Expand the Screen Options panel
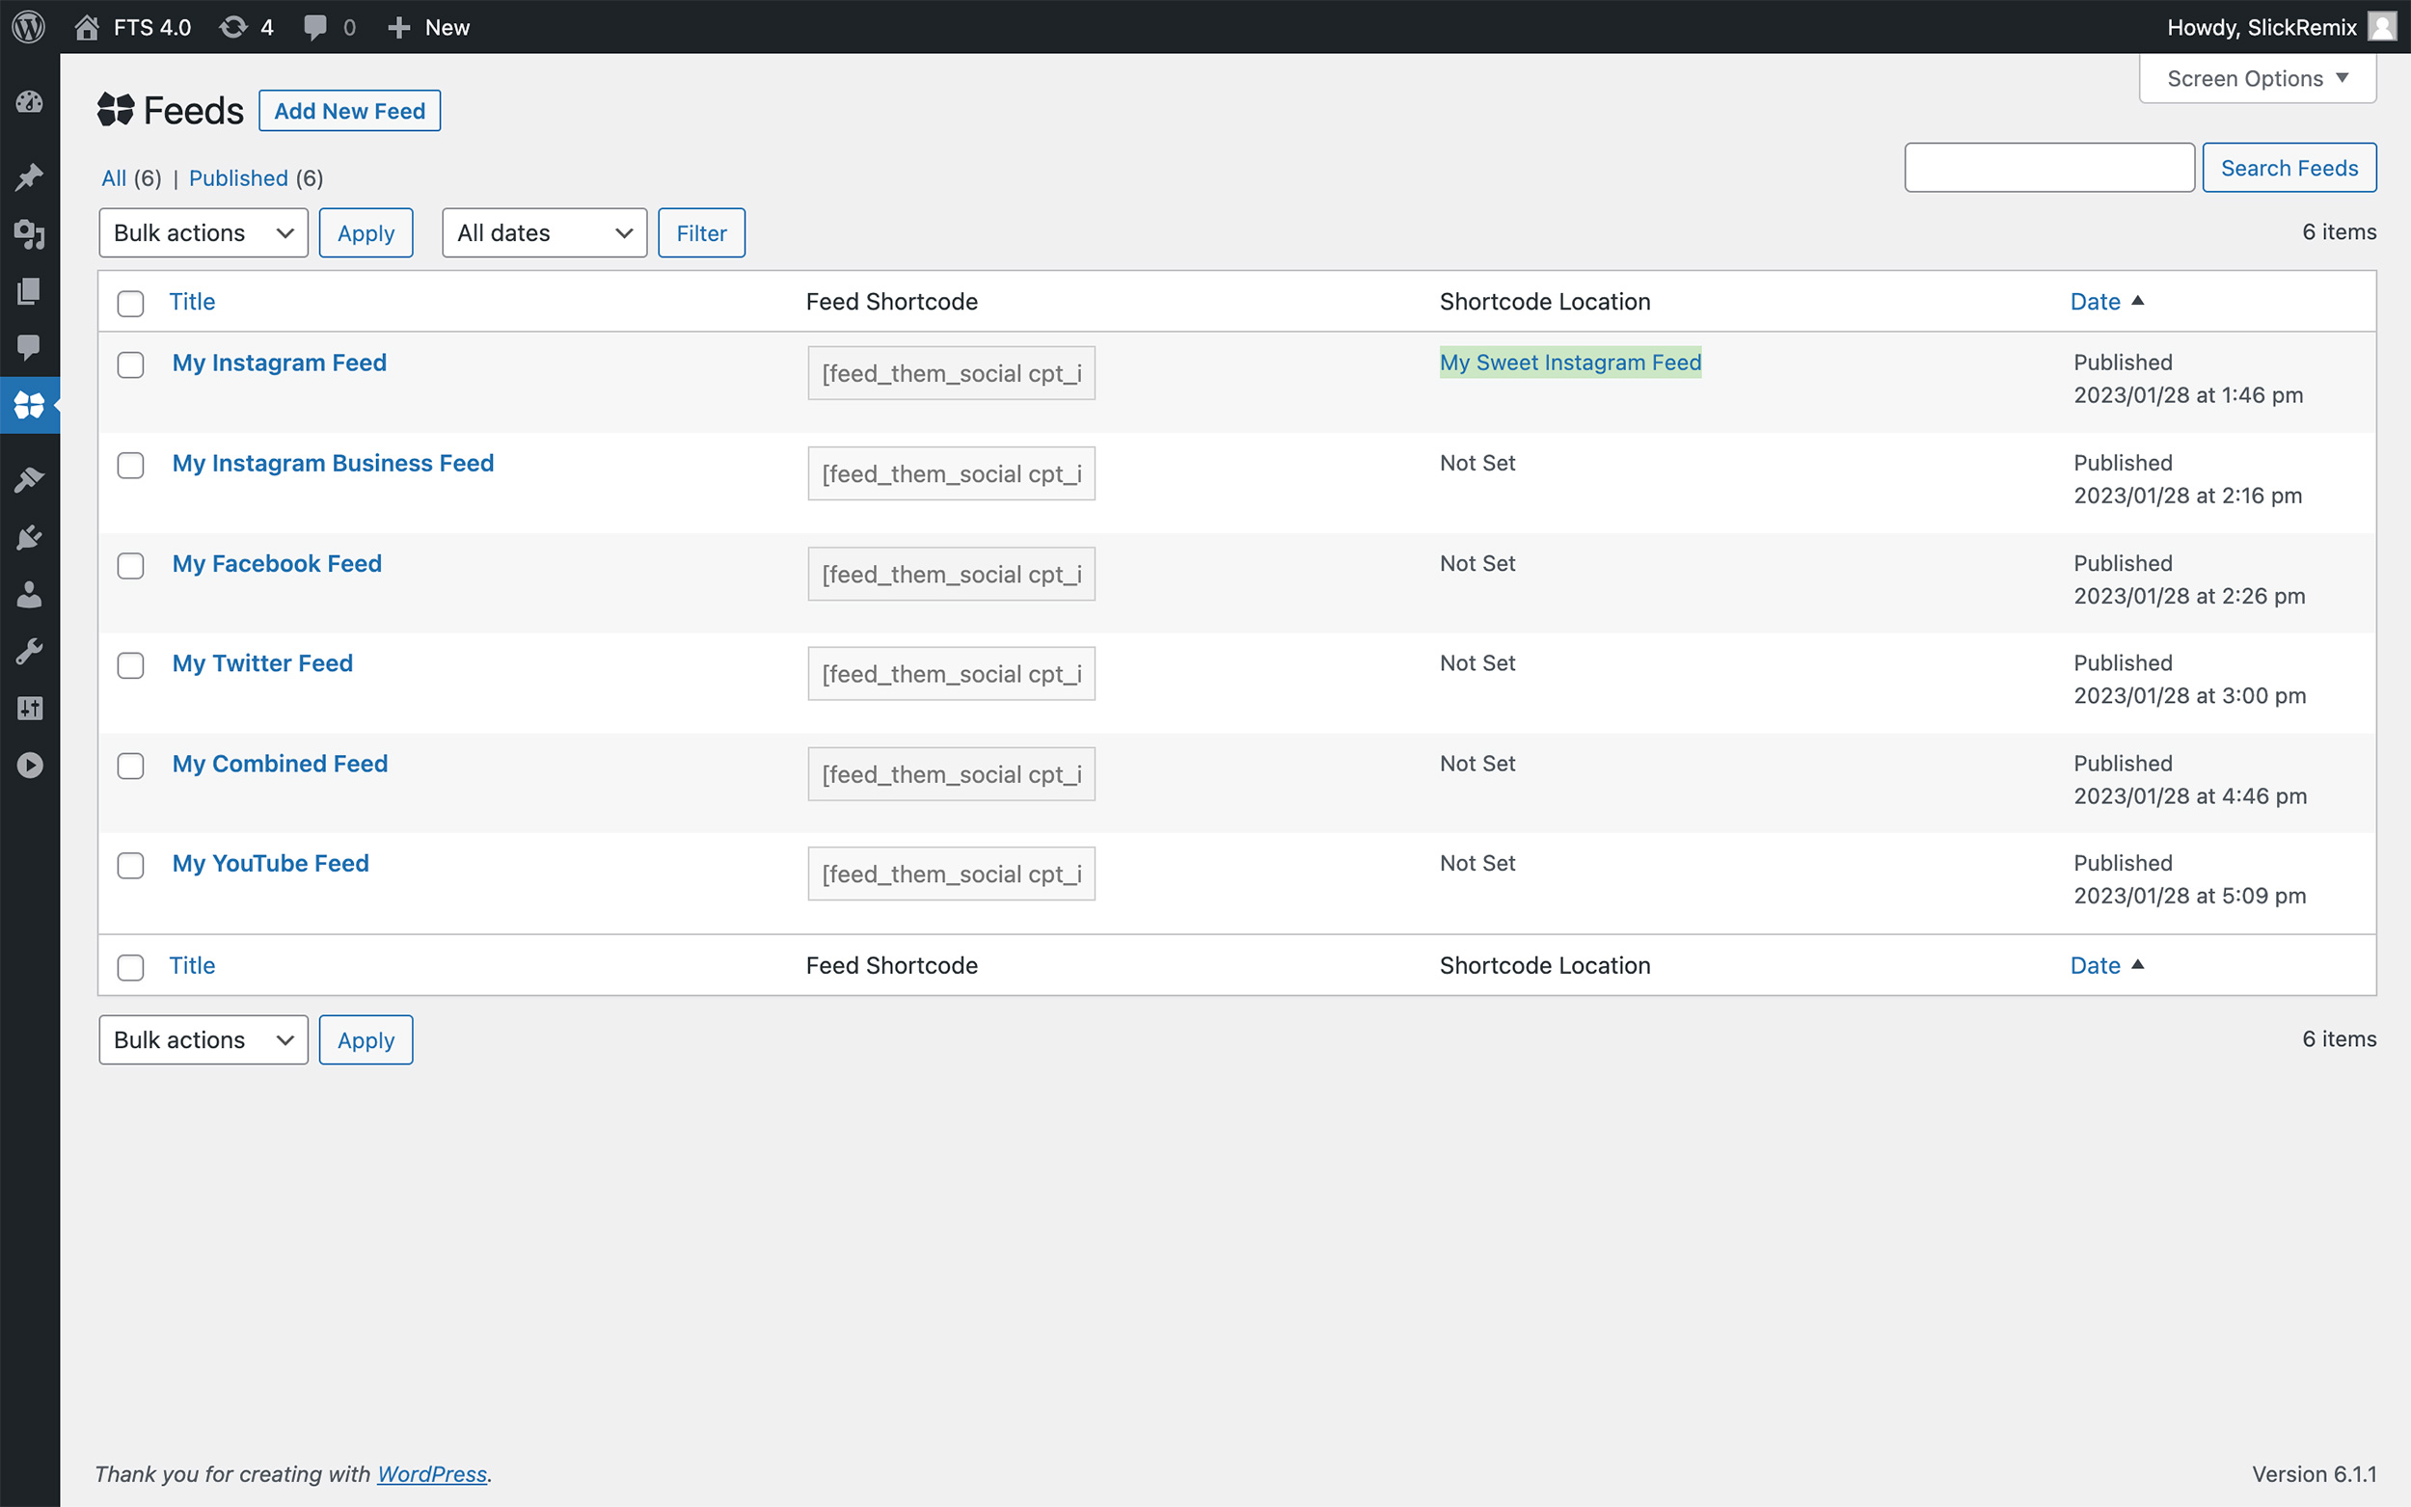The image size is (2411, 1507). tap(2257, 79)
